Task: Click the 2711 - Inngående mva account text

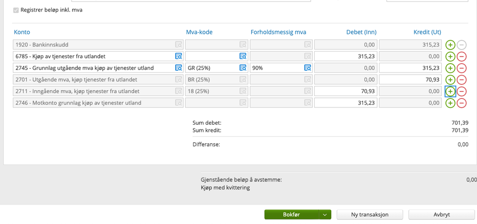Action: [x=77, y=91]
